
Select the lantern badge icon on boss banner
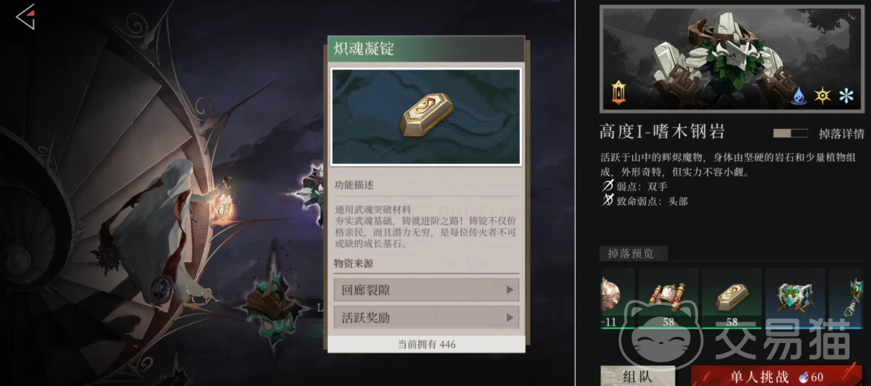[x=619, y=92]
